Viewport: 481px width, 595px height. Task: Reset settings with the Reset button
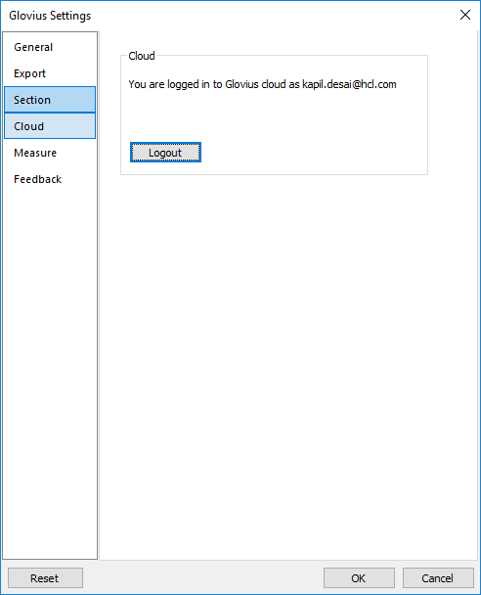[45, 578]
